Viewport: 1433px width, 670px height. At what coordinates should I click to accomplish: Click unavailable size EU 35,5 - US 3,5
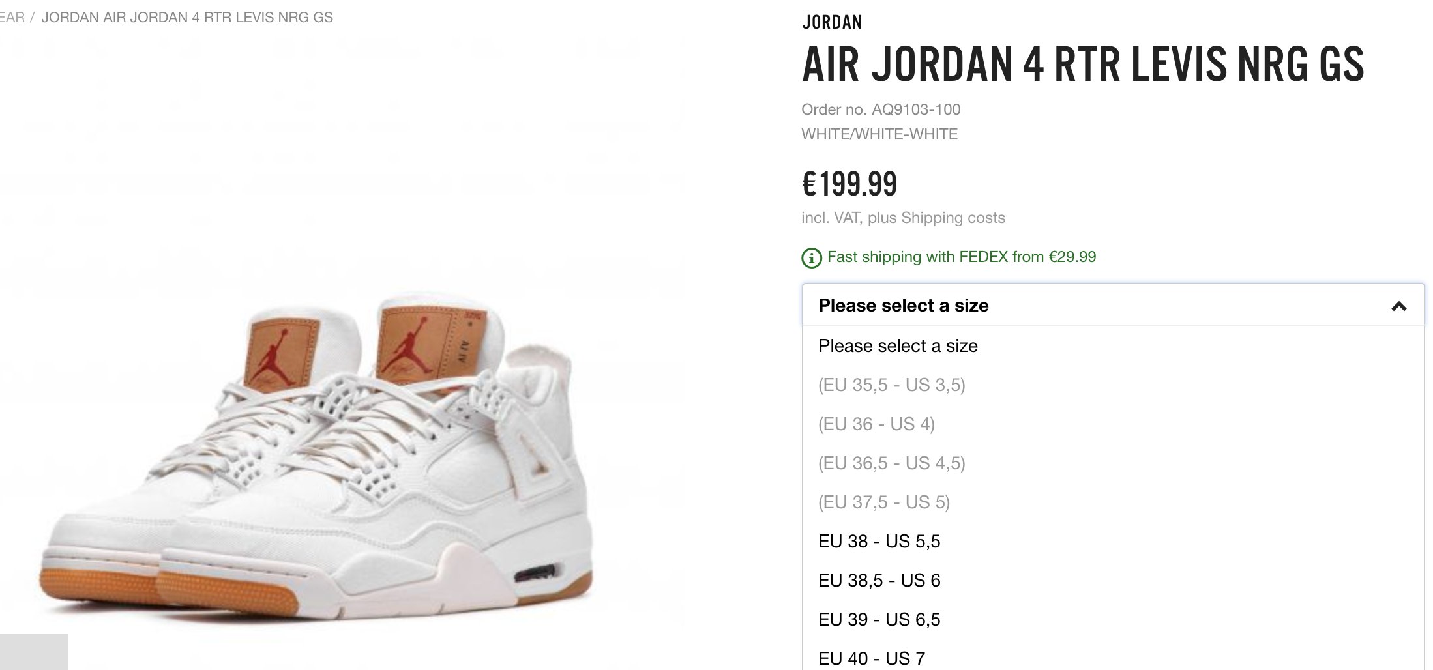(x=1113, y=385)
